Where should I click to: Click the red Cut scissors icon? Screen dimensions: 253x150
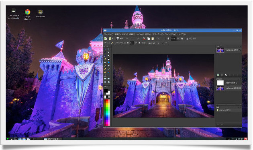(144, 39)
